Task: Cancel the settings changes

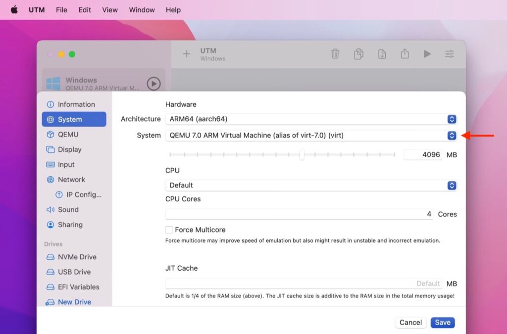Action: click(410, 322)
